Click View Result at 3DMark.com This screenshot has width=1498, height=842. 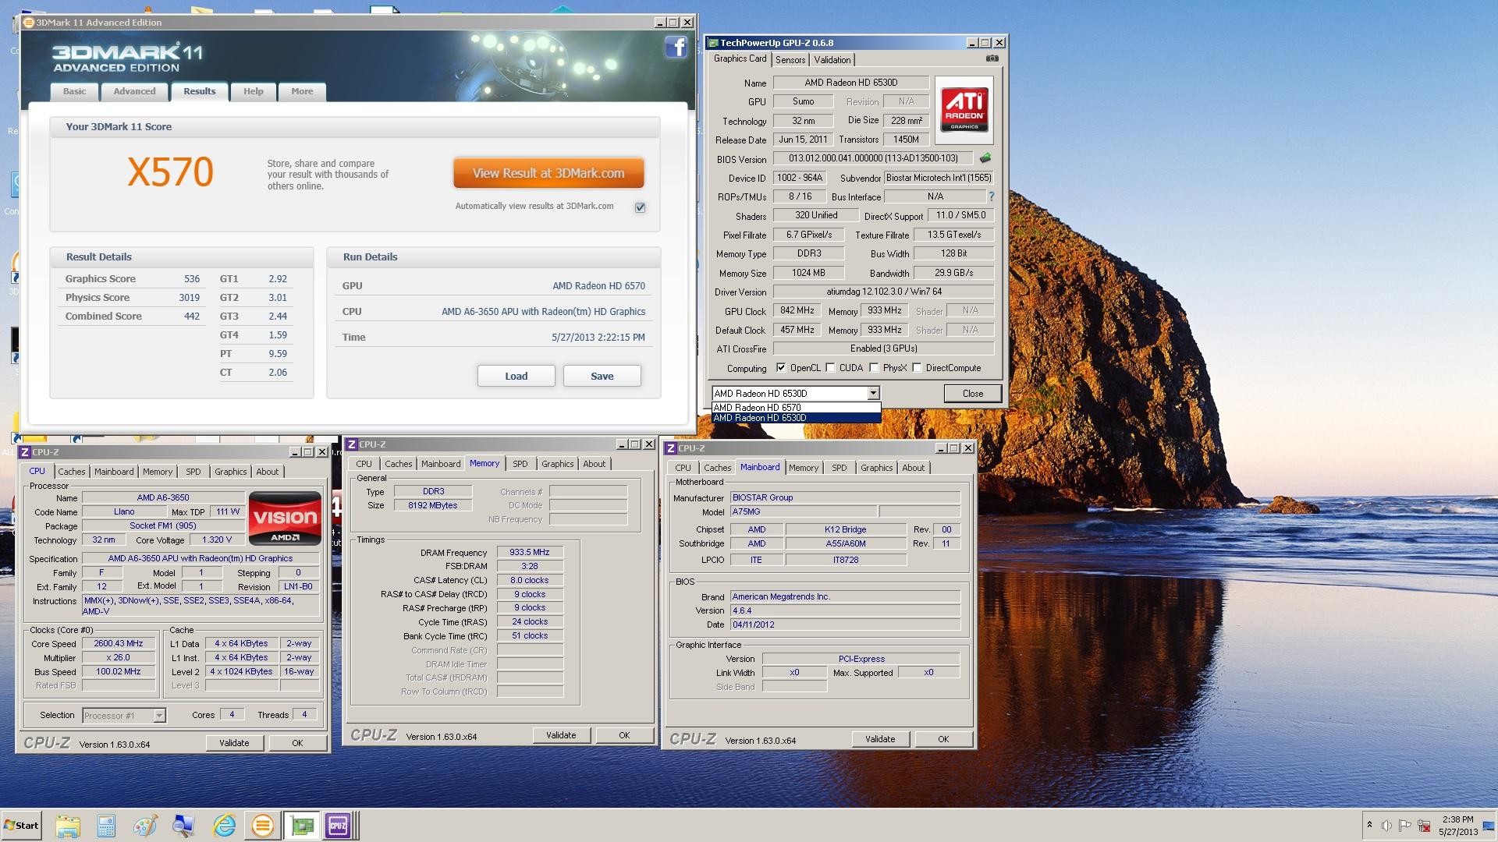point(548,173)
